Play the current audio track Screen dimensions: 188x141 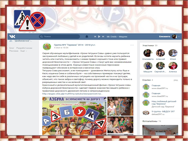[99, 36]
